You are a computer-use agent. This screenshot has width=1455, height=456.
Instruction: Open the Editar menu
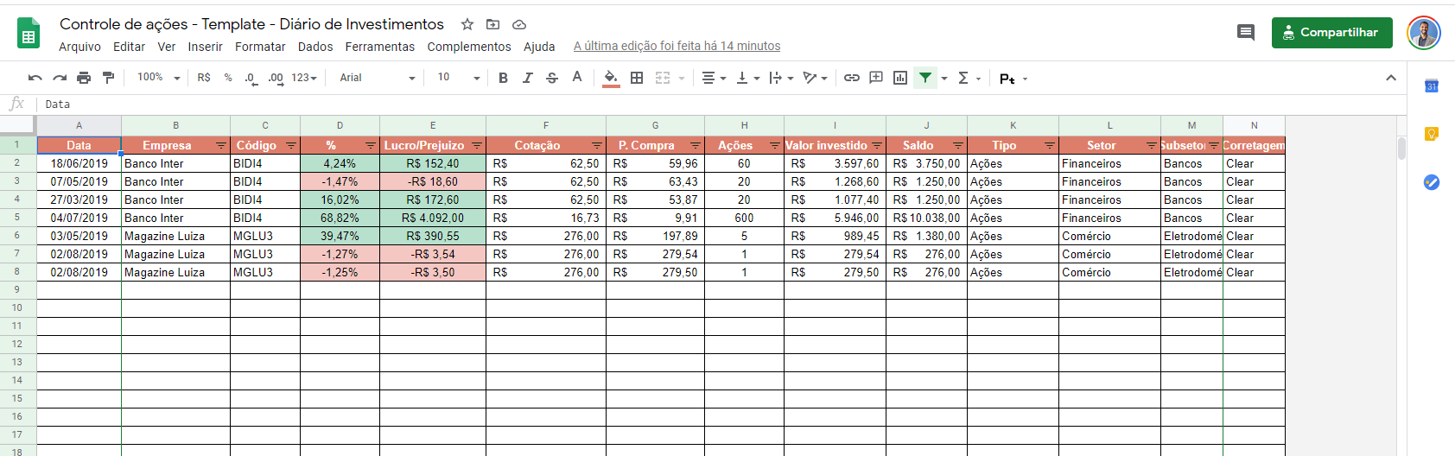(129, 47)
